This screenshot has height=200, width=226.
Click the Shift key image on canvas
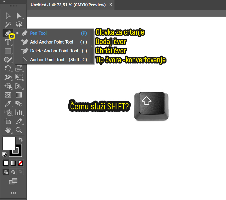(151, 106)
